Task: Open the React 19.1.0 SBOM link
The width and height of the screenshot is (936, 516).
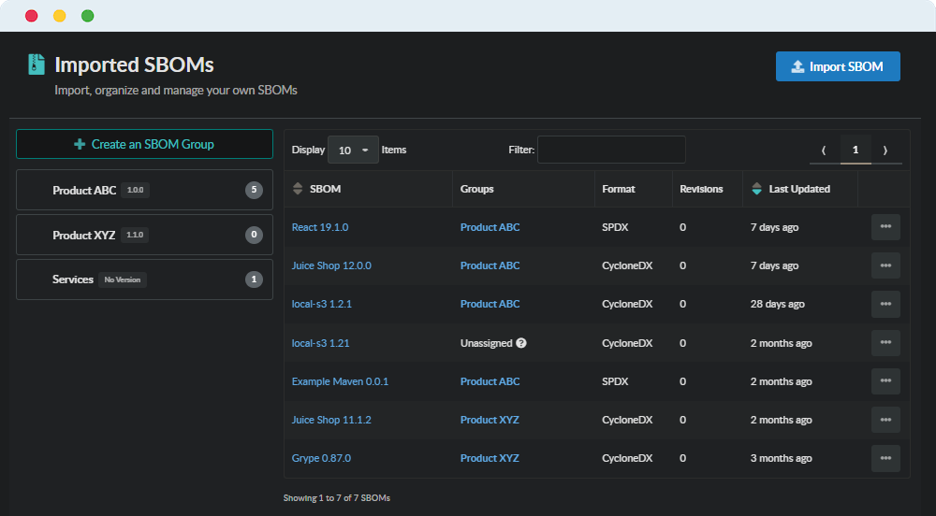Action: (320, 227)
